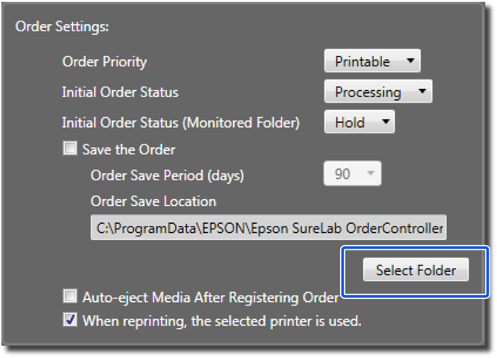Click the Auto-eject Media After Registering Order label

click(210, 297)
